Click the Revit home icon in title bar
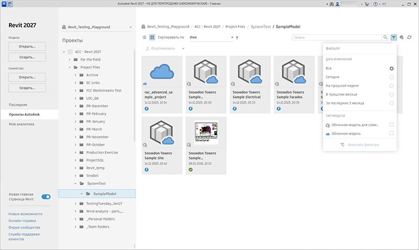 click(10, 4)
